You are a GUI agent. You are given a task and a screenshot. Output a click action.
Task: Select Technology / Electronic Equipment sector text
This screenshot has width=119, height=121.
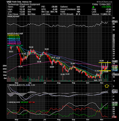pyautogui.click(x=24, y=5)
